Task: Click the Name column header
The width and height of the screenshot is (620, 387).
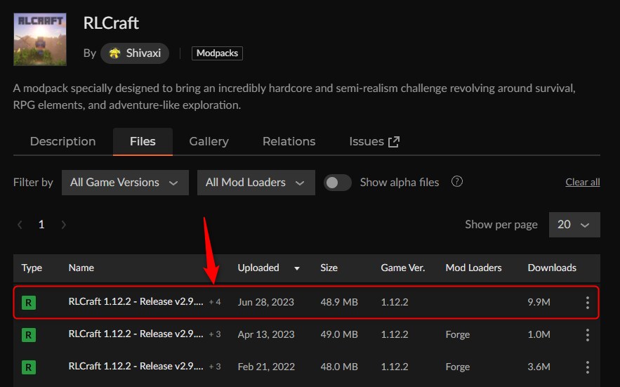Action: tap(81, 268)
